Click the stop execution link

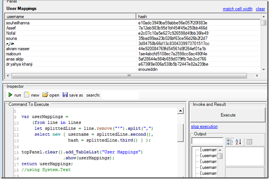pyautogui.click(x=204, y=127)
